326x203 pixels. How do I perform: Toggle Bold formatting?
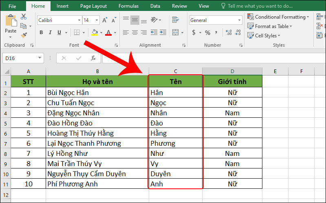click(41, 32)
